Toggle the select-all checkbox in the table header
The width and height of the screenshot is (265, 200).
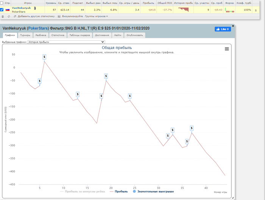coord(2,3)
